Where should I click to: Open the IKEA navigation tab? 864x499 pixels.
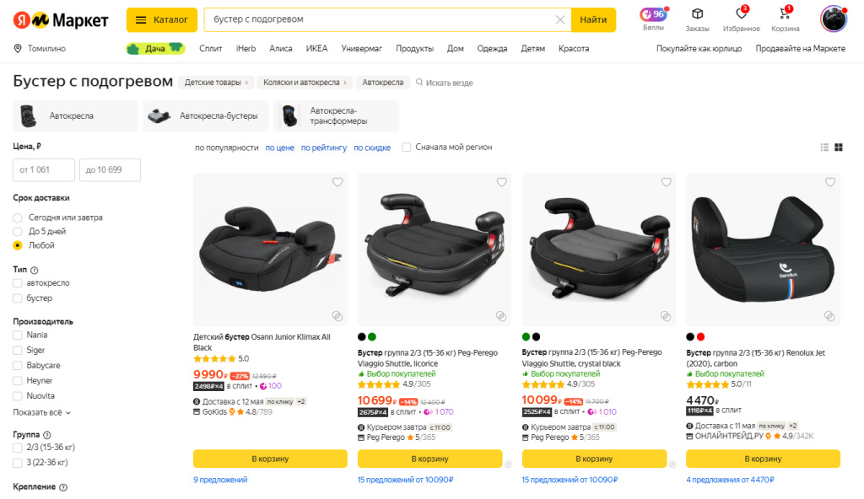pos(316,49)
